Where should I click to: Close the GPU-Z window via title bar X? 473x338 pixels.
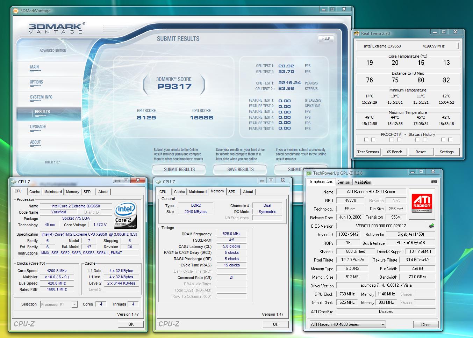pos(433,171)
